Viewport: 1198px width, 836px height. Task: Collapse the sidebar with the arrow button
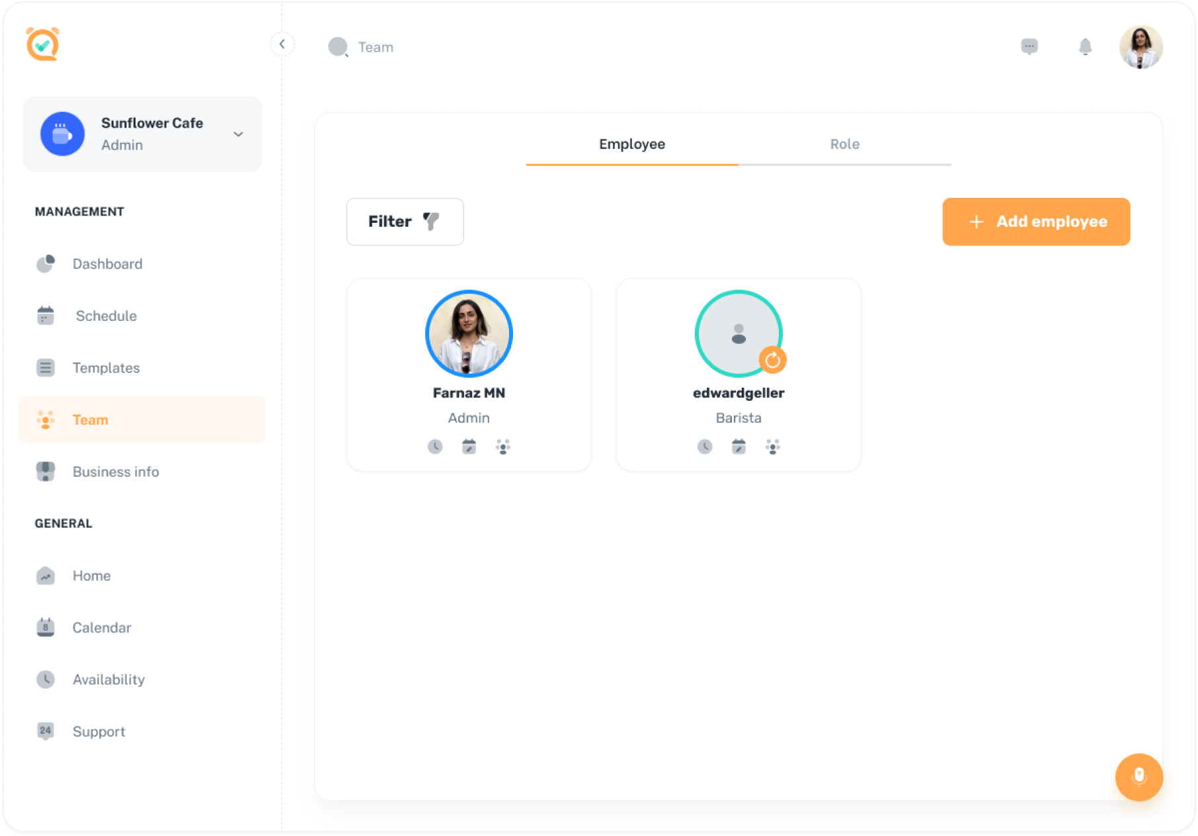pyautogui.click(x=282, y=44)
